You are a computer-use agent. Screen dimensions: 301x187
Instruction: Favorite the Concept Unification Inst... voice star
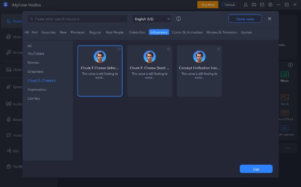pos(218,49)
